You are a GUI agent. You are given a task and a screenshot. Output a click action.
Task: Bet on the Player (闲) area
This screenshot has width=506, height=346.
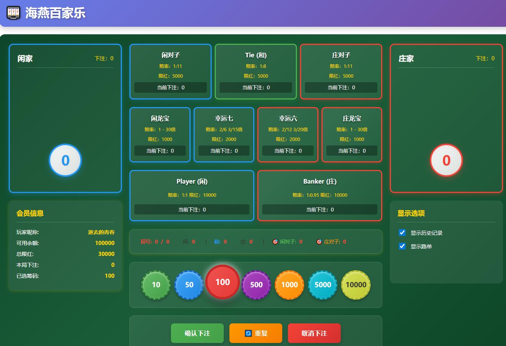192,195
